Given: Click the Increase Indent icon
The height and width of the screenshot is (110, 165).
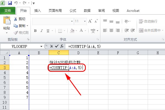Looking at the screenshot, I should (x=133, y=31).
